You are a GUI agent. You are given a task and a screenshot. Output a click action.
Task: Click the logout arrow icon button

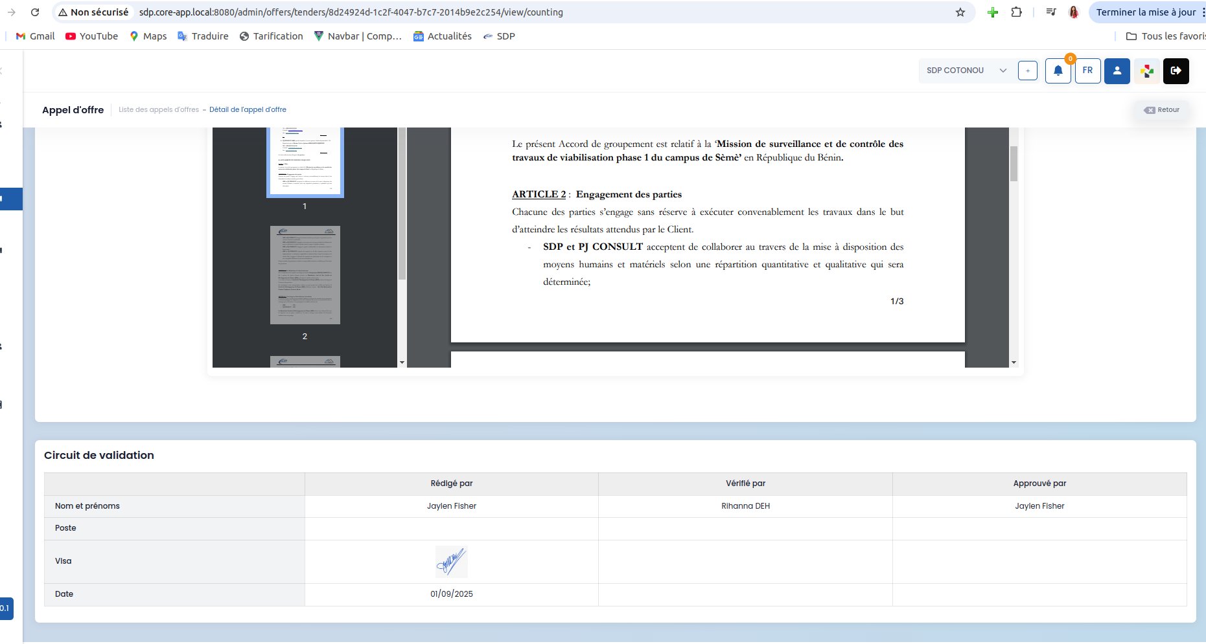point(1176,71)
